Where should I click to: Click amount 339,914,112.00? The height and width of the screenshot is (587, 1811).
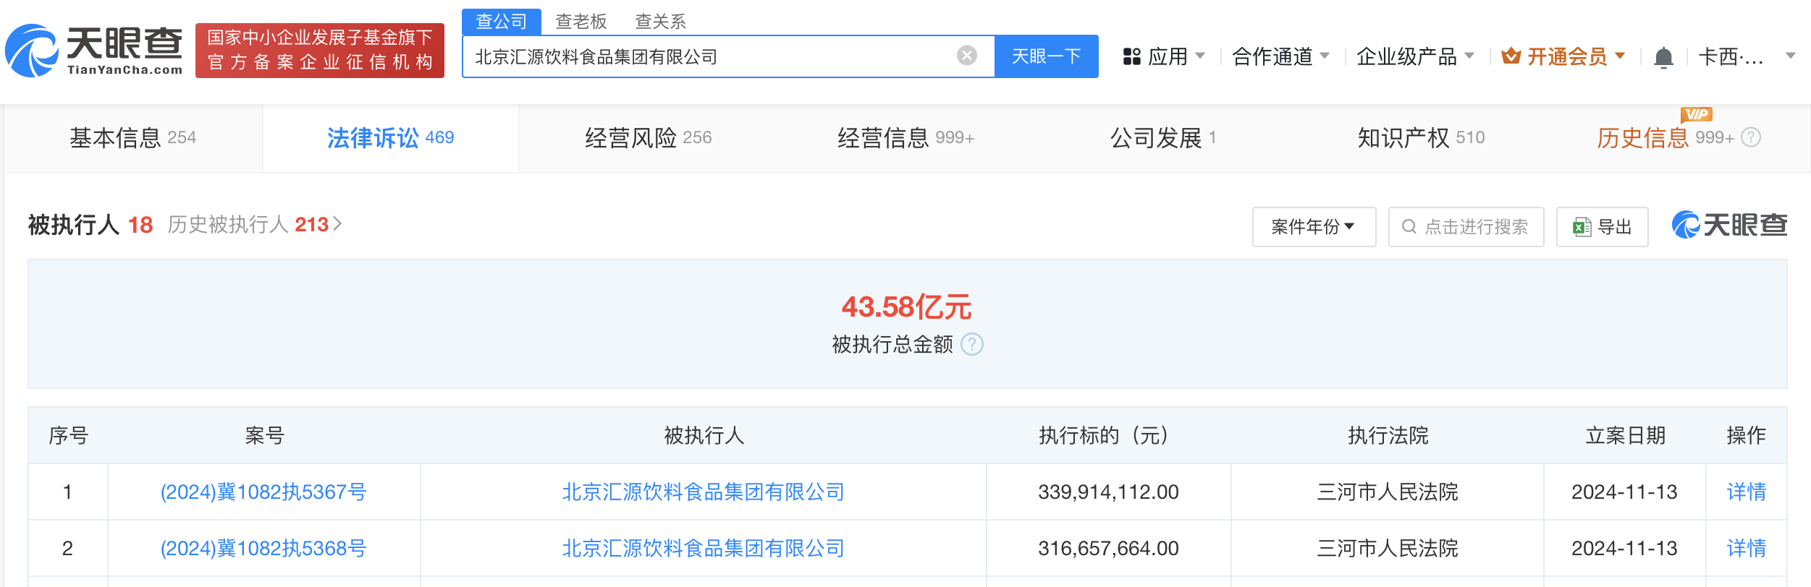tap(1108, 492)
